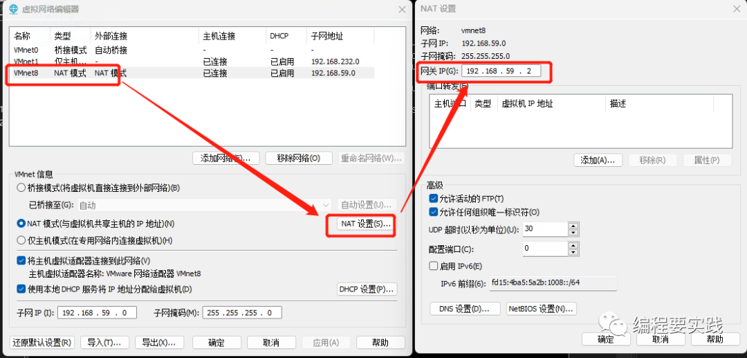The width and height of the screenshot is (747, 358).
Task: Increase 配置端口 value with up arrow
Action: 573,246
